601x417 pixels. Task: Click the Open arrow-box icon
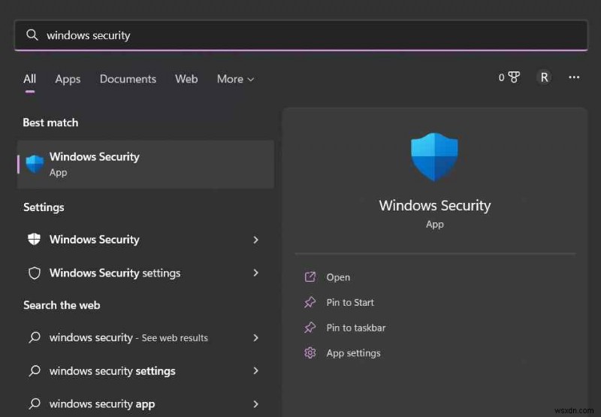(x=310, y=276)
